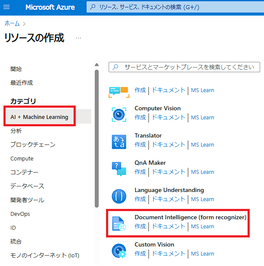Open the hamburger portal menu

(6, 7)
